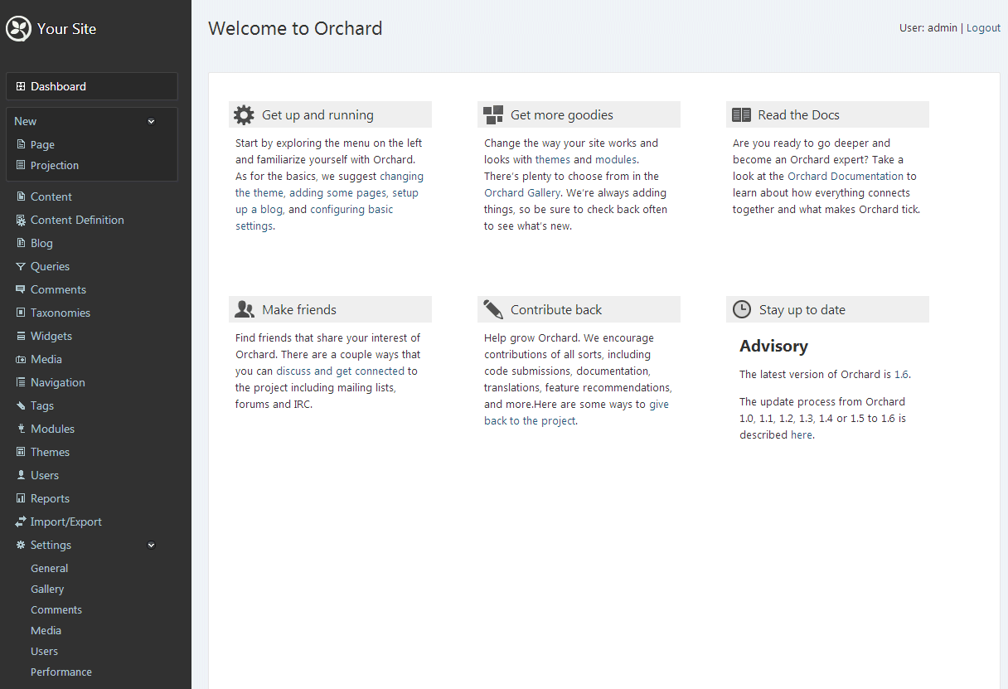Click blocks icon beside Get more goodies
Screen dimensions: 1008x689
coord(493,114)
